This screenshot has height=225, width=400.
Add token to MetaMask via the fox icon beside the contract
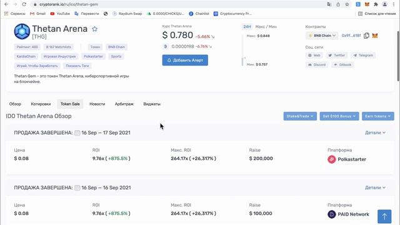375,36
